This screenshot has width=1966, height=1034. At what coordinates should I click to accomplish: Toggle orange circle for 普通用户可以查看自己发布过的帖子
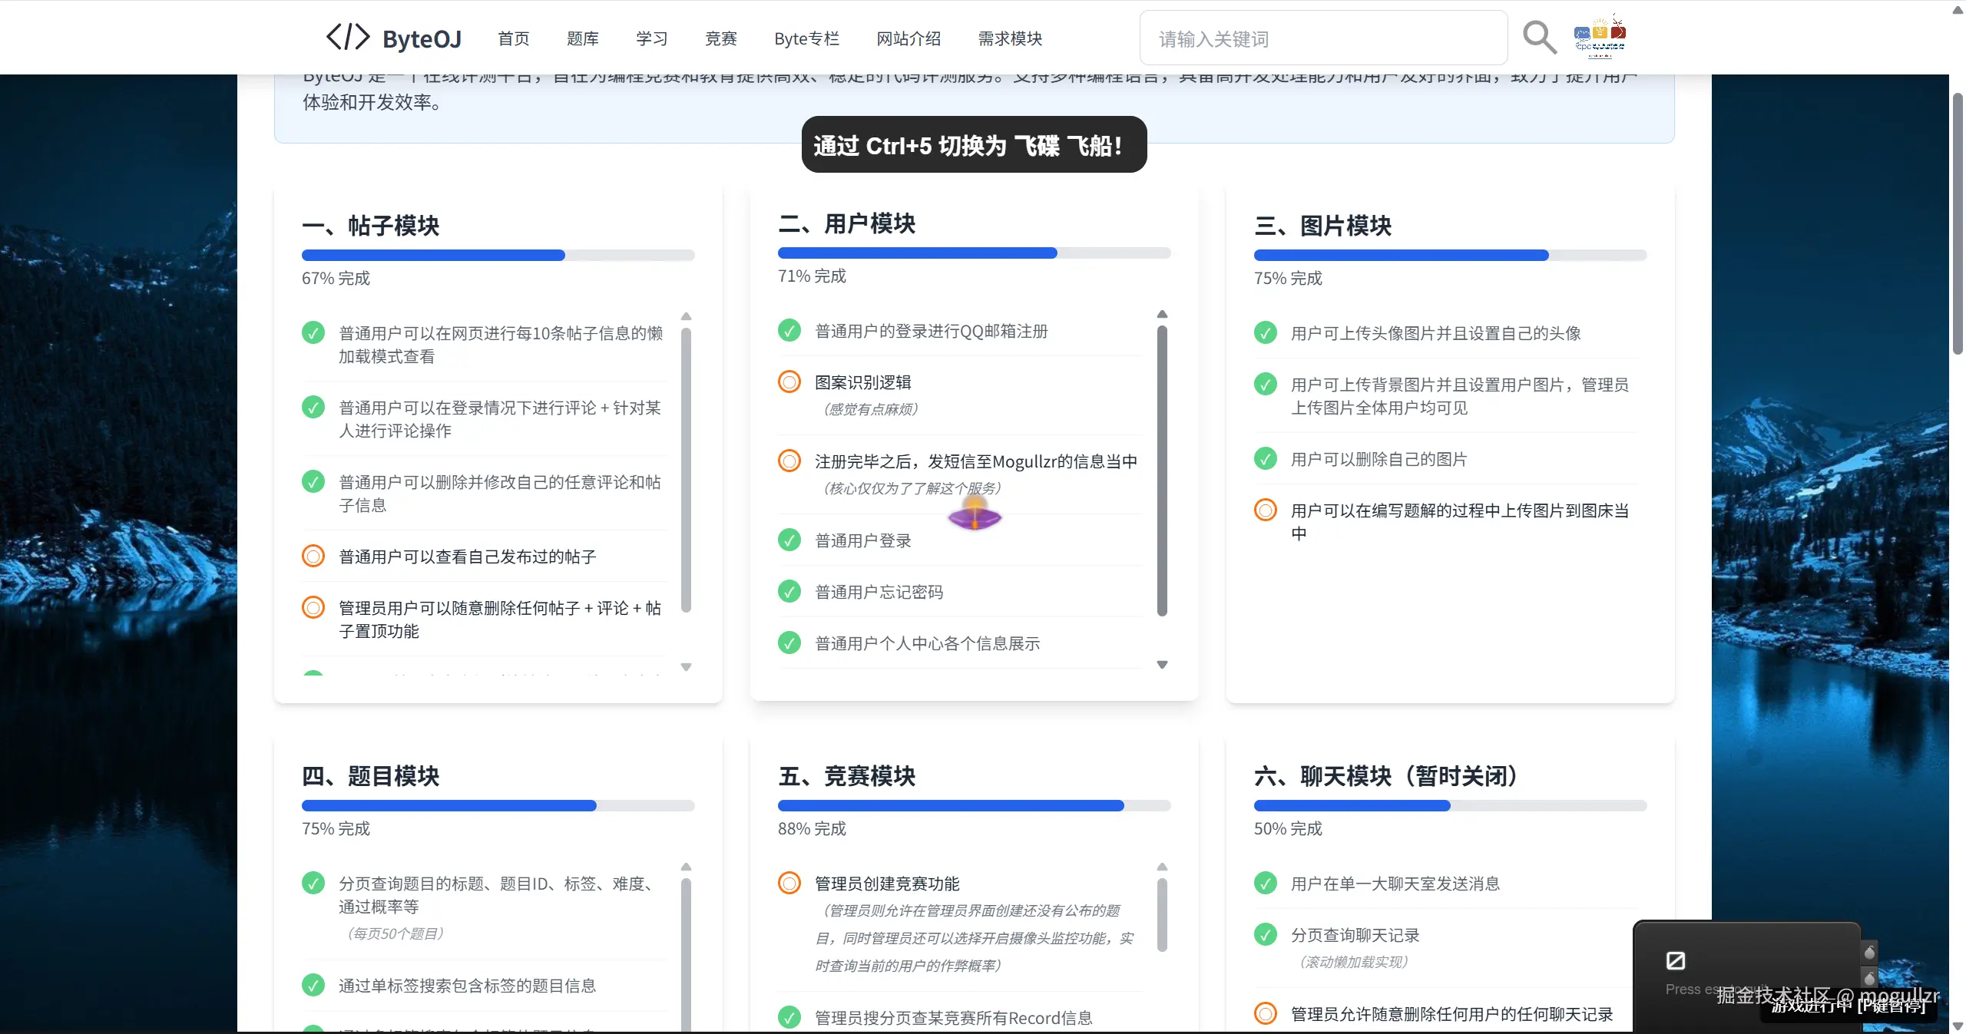313,556
